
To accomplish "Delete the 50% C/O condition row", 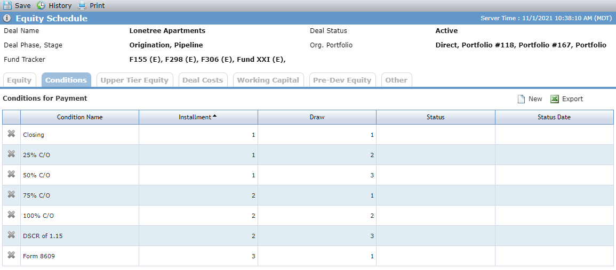I will point(11,174).
